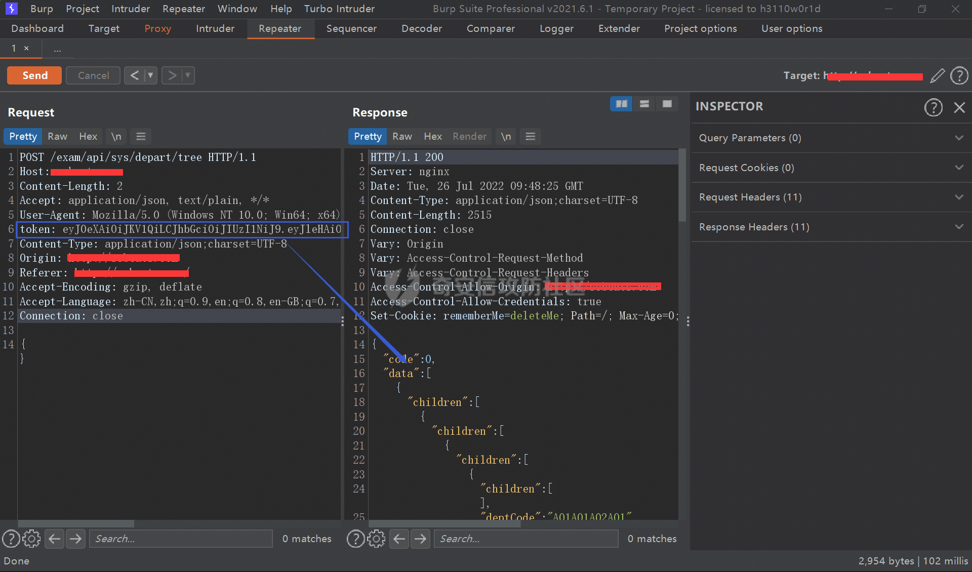Expand Request Cookies (0) section

pos(831,168)
